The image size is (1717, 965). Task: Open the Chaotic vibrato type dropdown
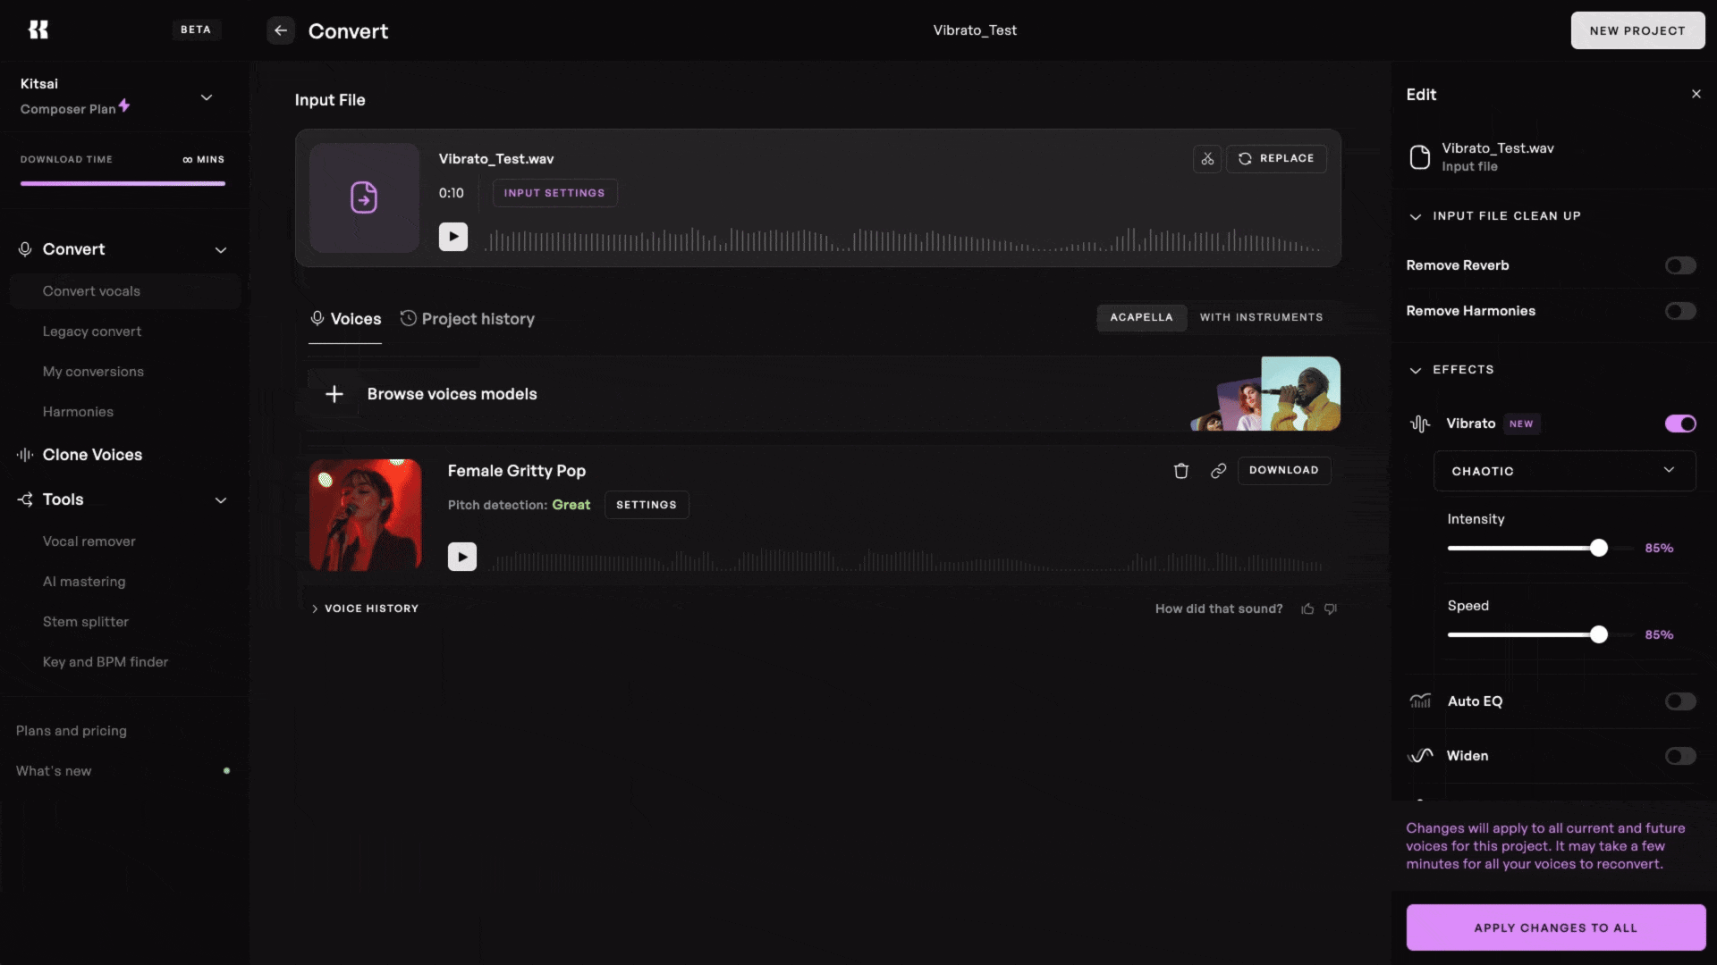tap(1564, 471)
